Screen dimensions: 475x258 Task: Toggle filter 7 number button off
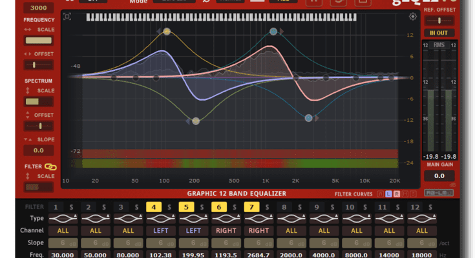(x=251, y=207)
